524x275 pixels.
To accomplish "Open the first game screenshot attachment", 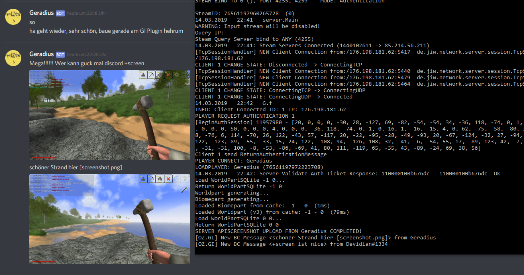I will pos(110,120).
